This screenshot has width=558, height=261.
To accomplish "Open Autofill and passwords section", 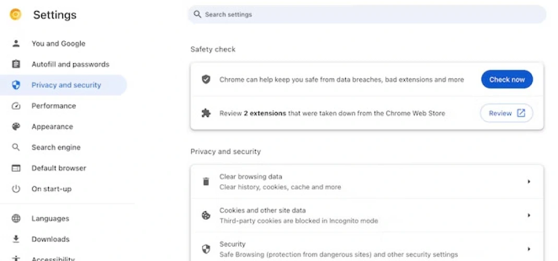I will [70, 64].
